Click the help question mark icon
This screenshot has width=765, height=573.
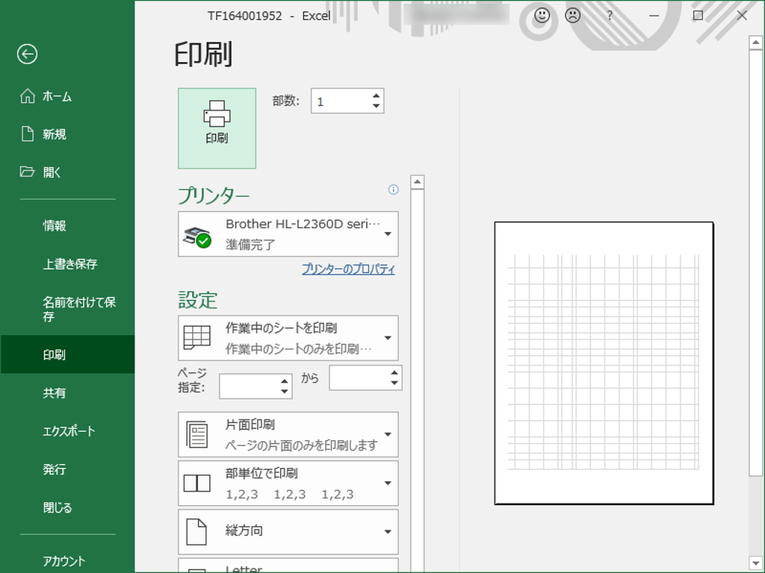click(x=610, y=16)
